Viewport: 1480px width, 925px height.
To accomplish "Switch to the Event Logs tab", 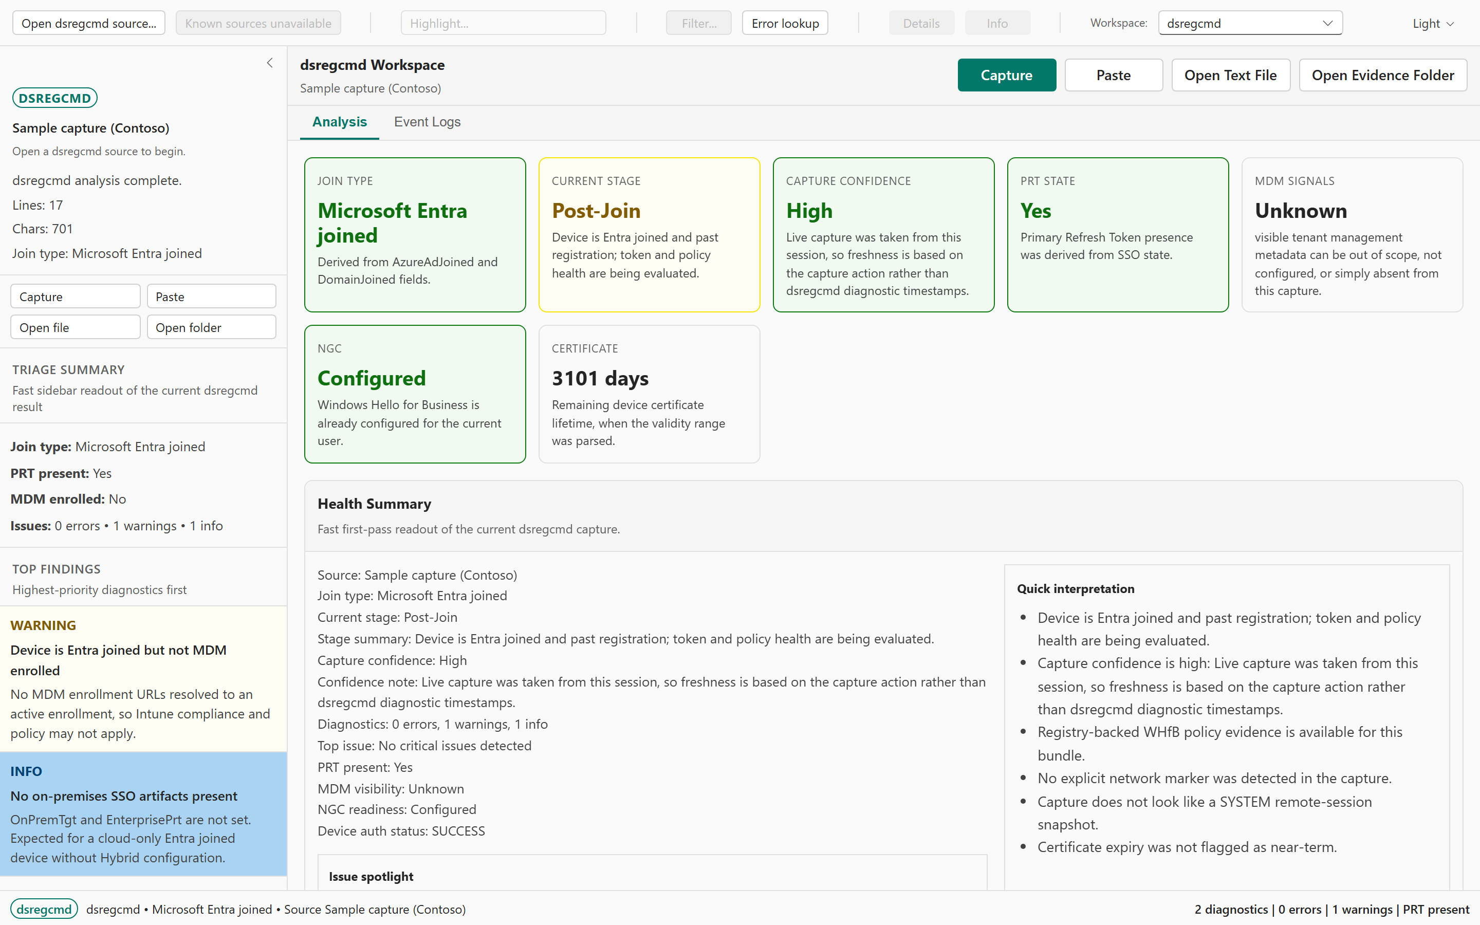I will coord(428,122).
